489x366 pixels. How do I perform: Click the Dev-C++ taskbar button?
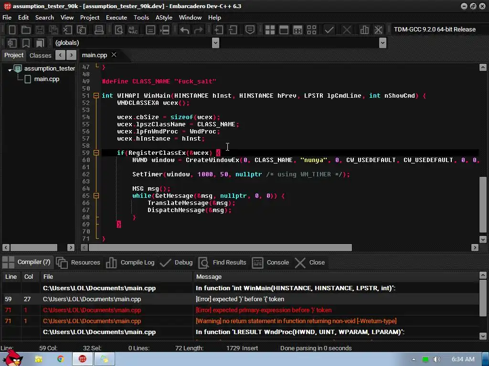[82, 359]
